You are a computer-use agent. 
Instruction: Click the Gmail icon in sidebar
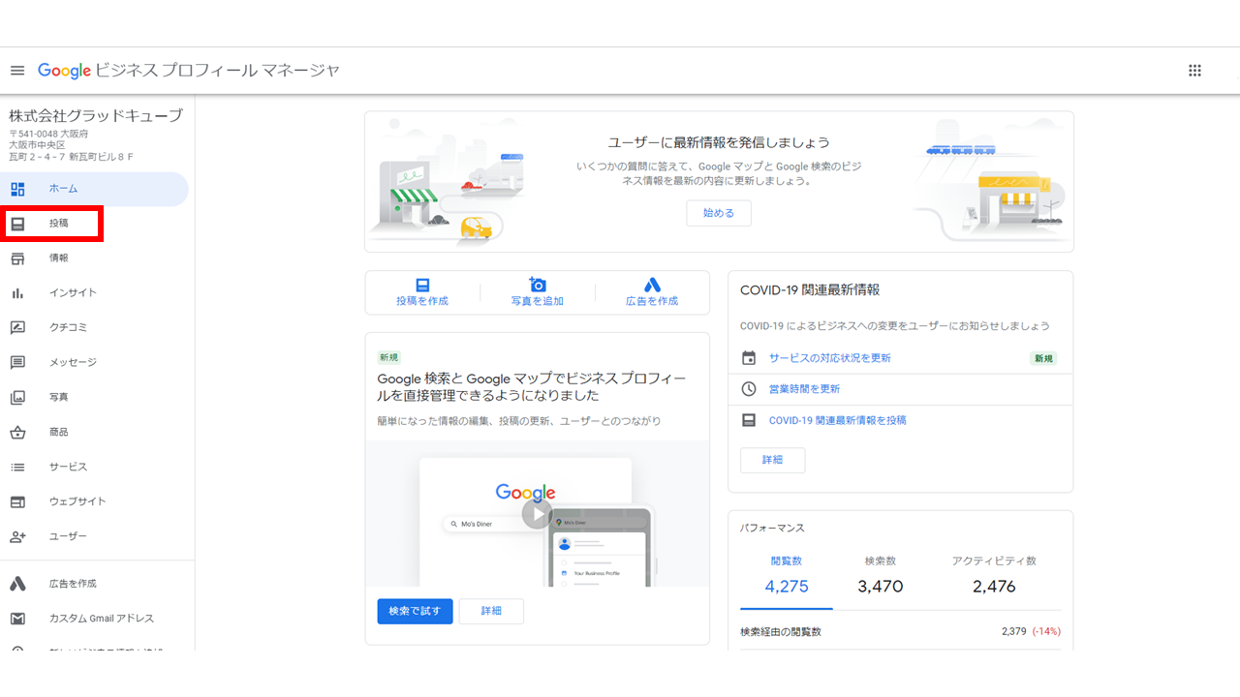coord(17,619)
